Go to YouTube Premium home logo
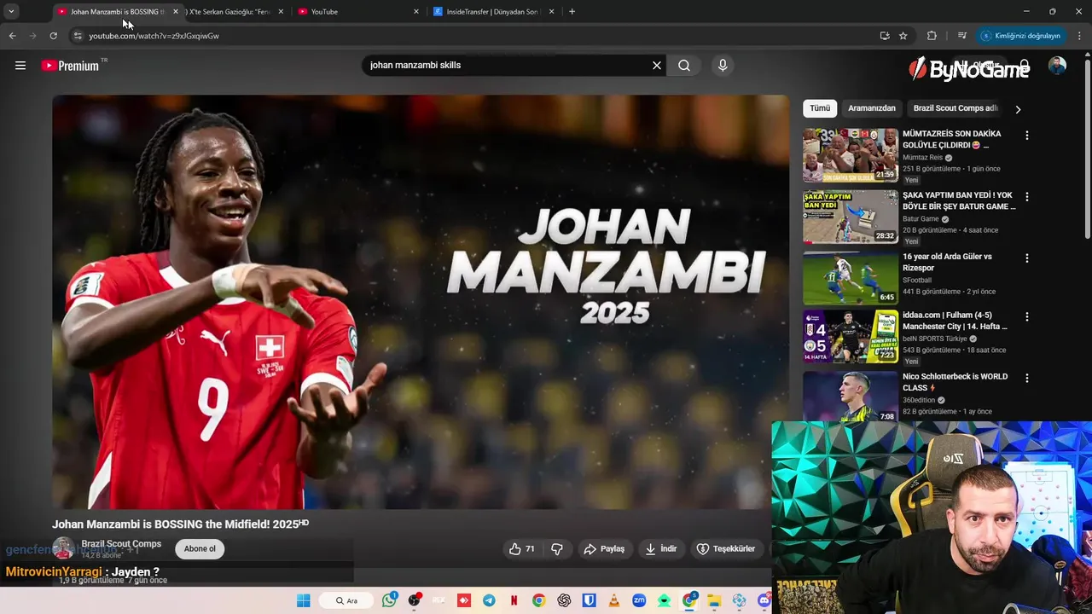Viewport: 1092px width, 614px height. click(x=70, y=66)
